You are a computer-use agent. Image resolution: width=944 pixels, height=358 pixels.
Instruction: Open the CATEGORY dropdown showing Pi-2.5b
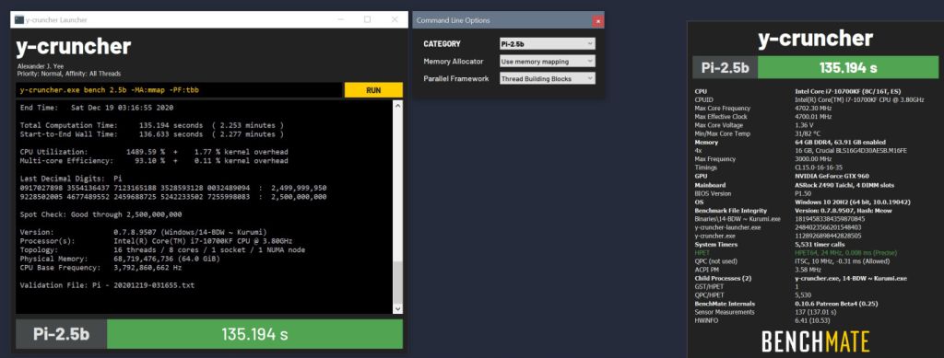coord(548,44)
